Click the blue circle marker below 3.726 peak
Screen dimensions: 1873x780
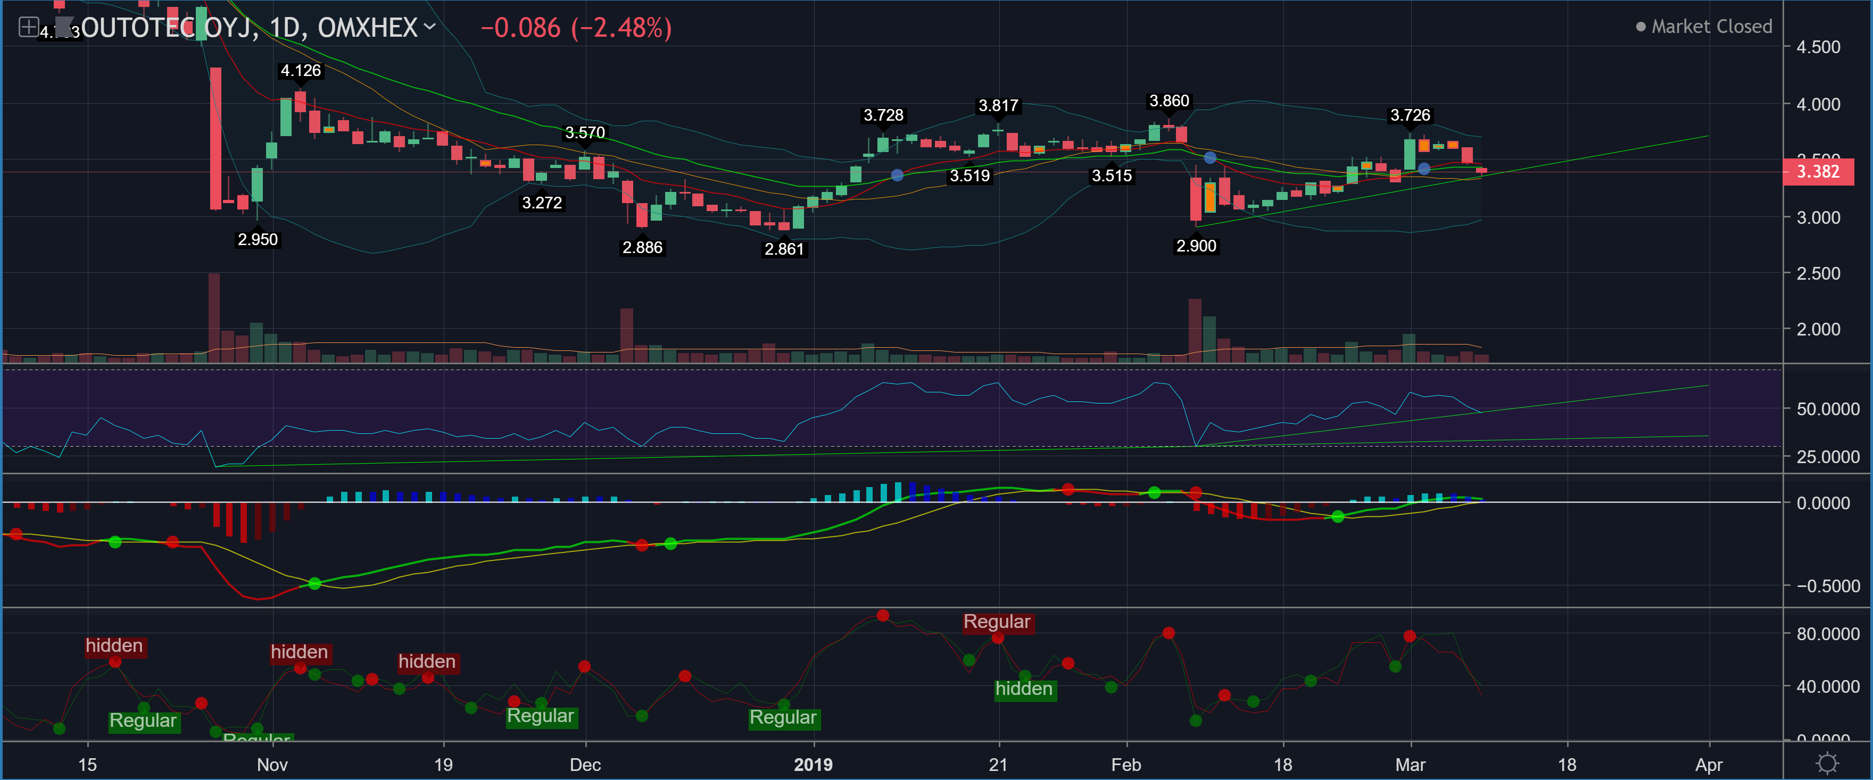coord(1424,169)
